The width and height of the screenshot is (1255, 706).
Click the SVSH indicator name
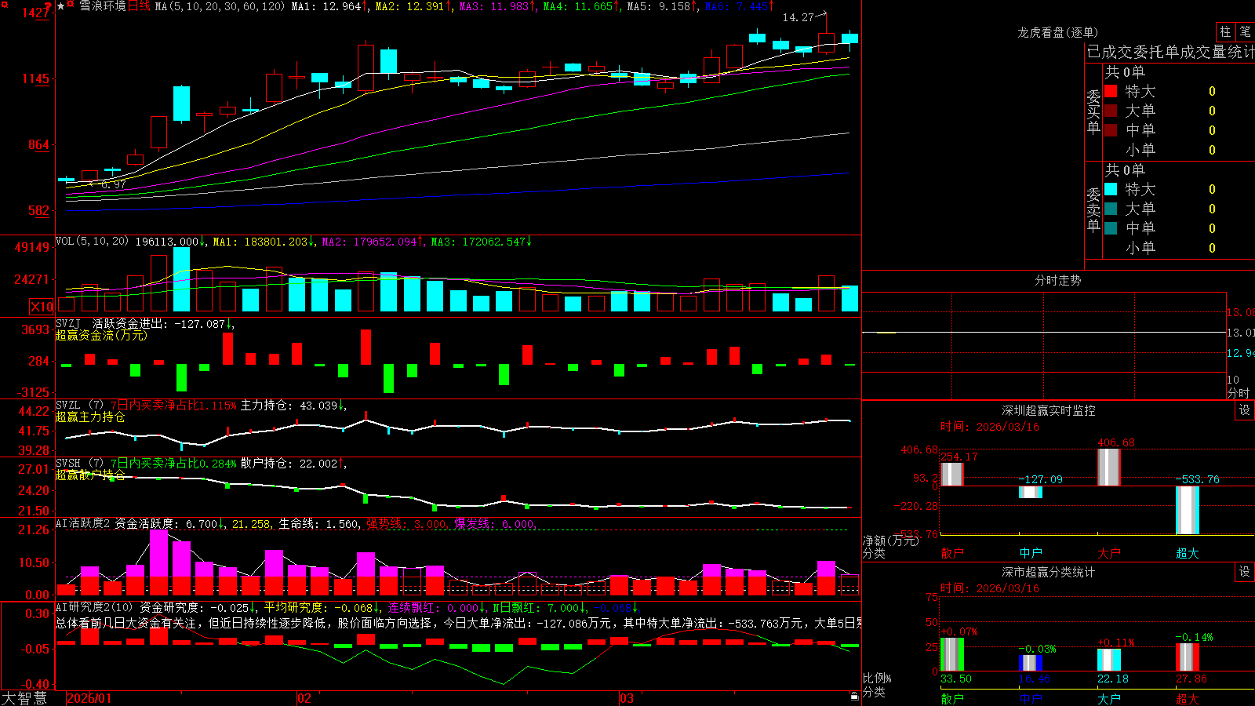68,463
